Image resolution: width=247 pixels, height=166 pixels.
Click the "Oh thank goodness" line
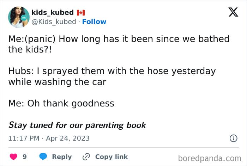(61, 103)
